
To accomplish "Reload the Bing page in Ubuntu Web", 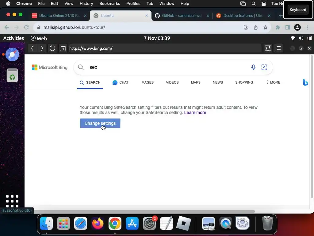I will point(52,48).
